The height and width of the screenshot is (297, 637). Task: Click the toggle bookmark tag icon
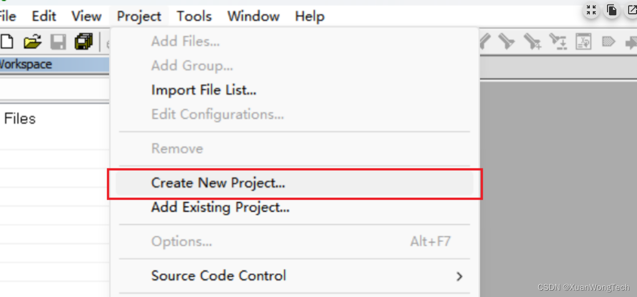pyautogui.click(x=608, y=42)
